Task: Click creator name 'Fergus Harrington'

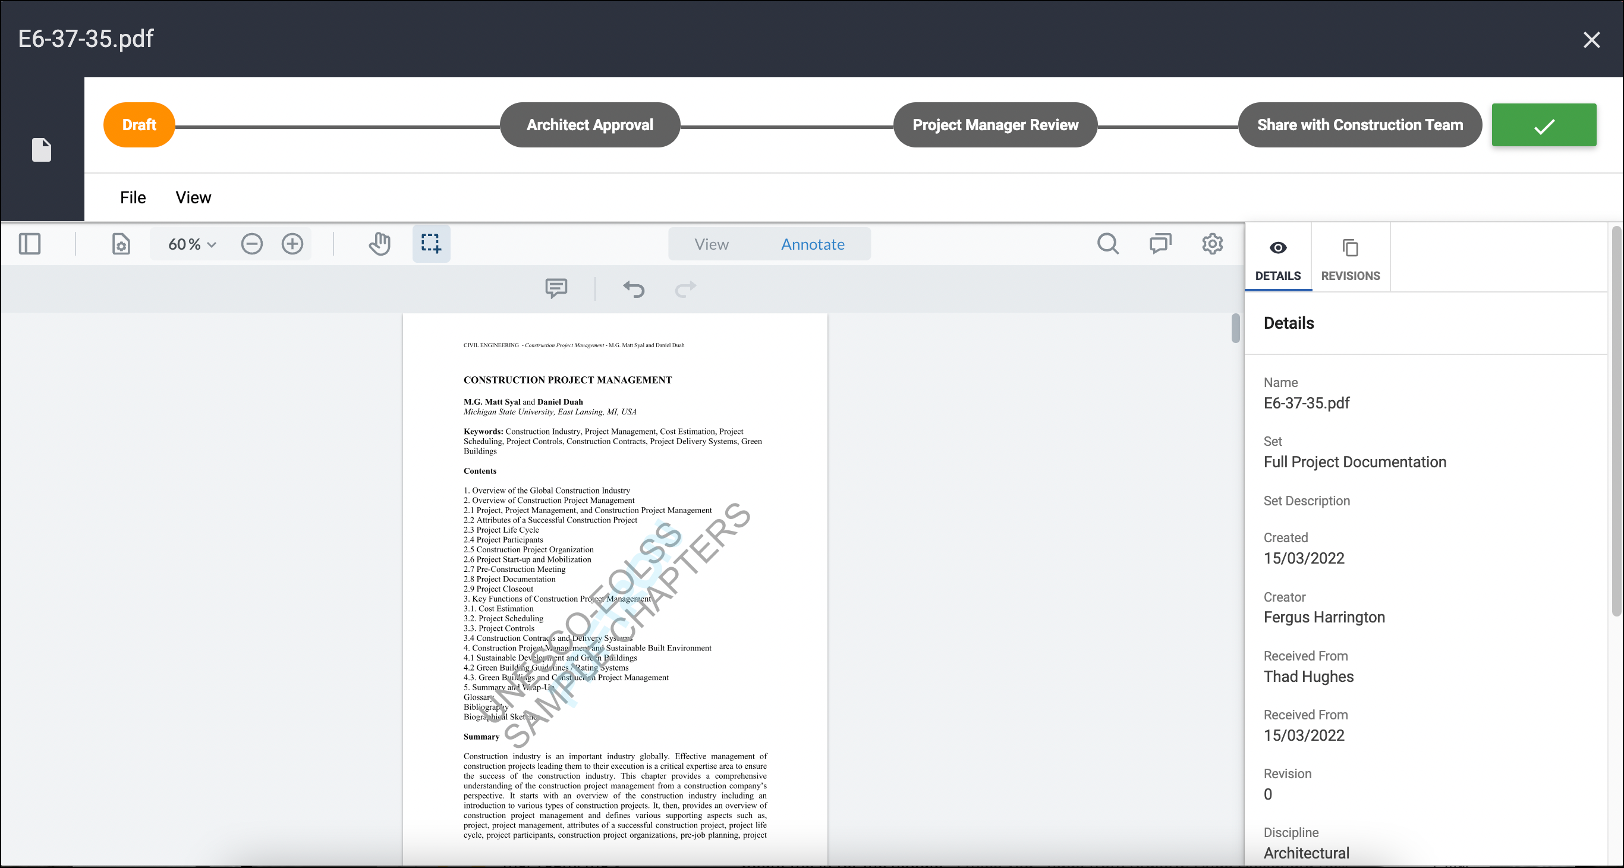Action: [x=1324, y=617]
